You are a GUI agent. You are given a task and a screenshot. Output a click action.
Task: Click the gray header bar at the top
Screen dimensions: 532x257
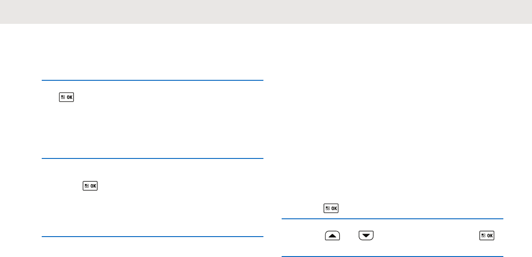(x=266, y=12)
